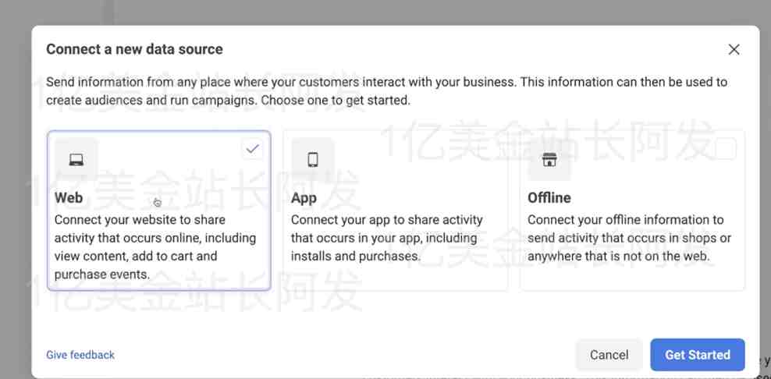This screenshot has width=771, height=379.
Task: Click the Web card description paragraph
Action: 155,246
